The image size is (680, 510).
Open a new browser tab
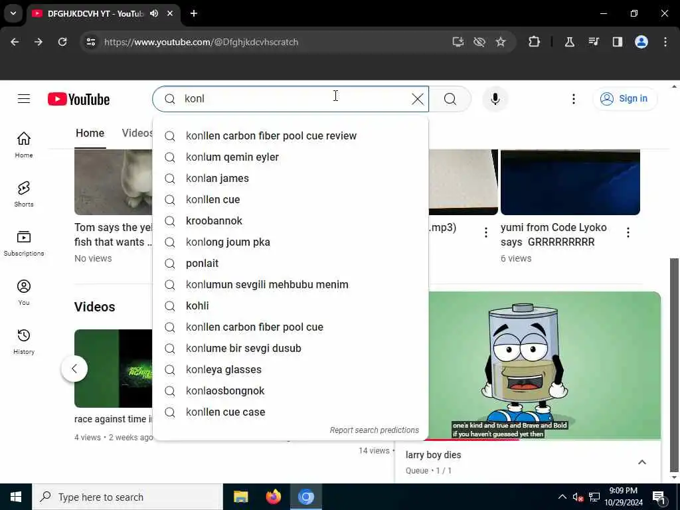tap(194, 13)
